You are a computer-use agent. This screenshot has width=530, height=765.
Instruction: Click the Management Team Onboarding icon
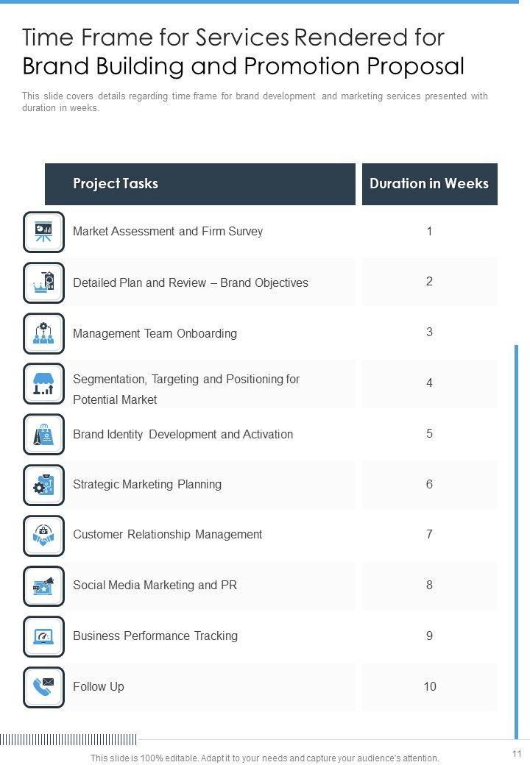[43, 333]
